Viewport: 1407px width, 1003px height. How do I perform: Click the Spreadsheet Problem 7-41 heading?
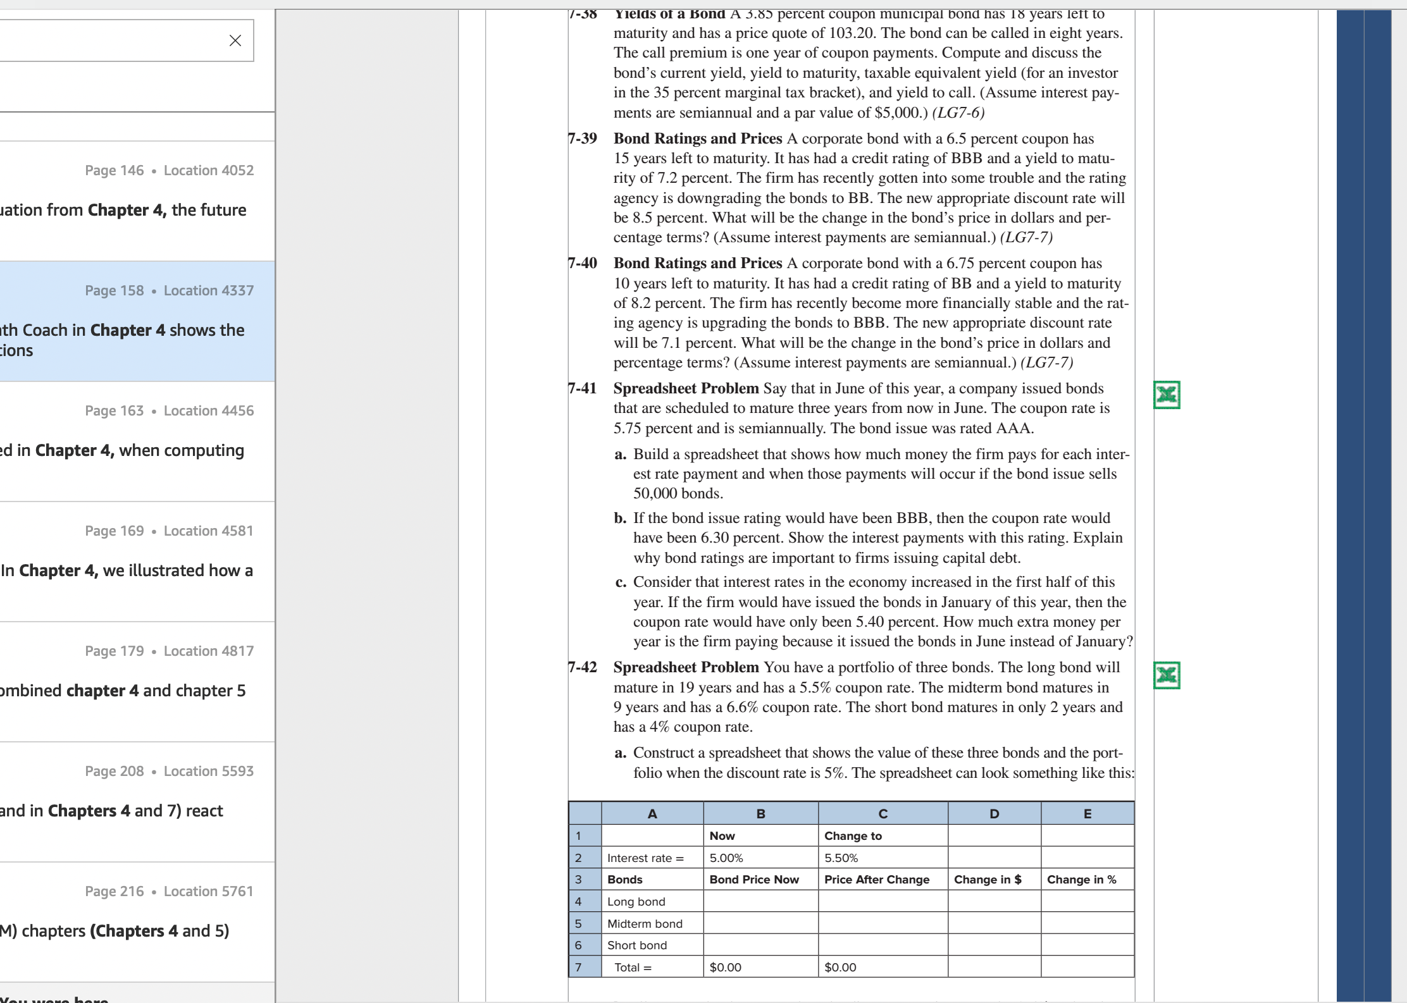point(686,388)
